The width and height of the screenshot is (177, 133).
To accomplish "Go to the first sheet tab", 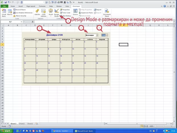I will (2, 124).
